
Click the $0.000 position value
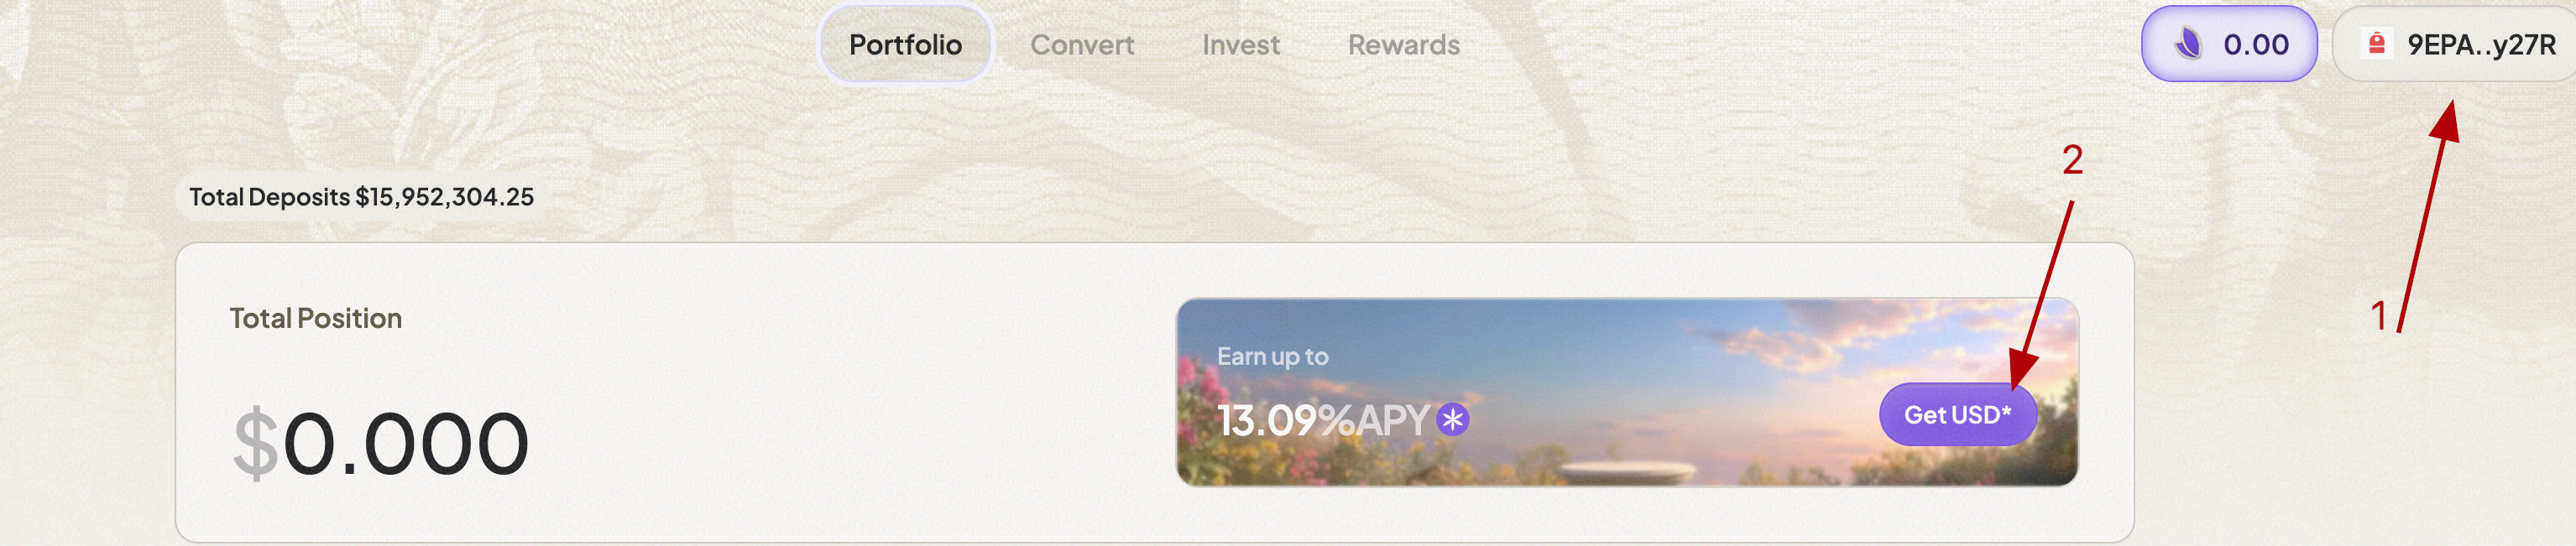pos(405,443)
